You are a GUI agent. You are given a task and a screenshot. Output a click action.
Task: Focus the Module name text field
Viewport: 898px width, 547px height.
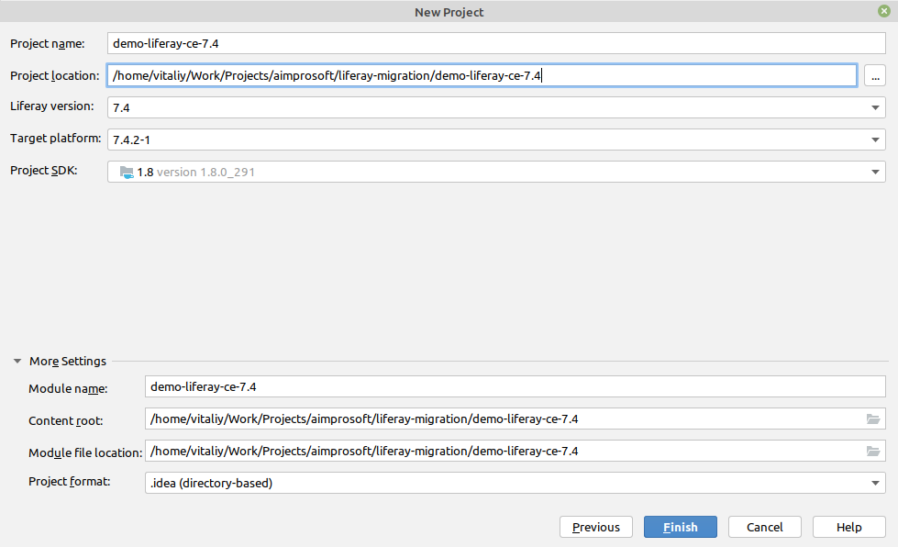516,386
